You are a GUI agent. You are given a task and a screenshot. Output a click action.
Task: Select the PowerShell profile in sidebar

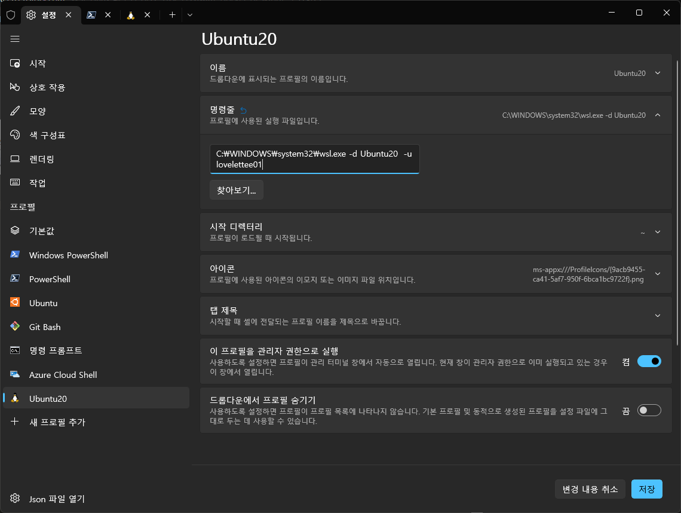(x=96, y=279)
